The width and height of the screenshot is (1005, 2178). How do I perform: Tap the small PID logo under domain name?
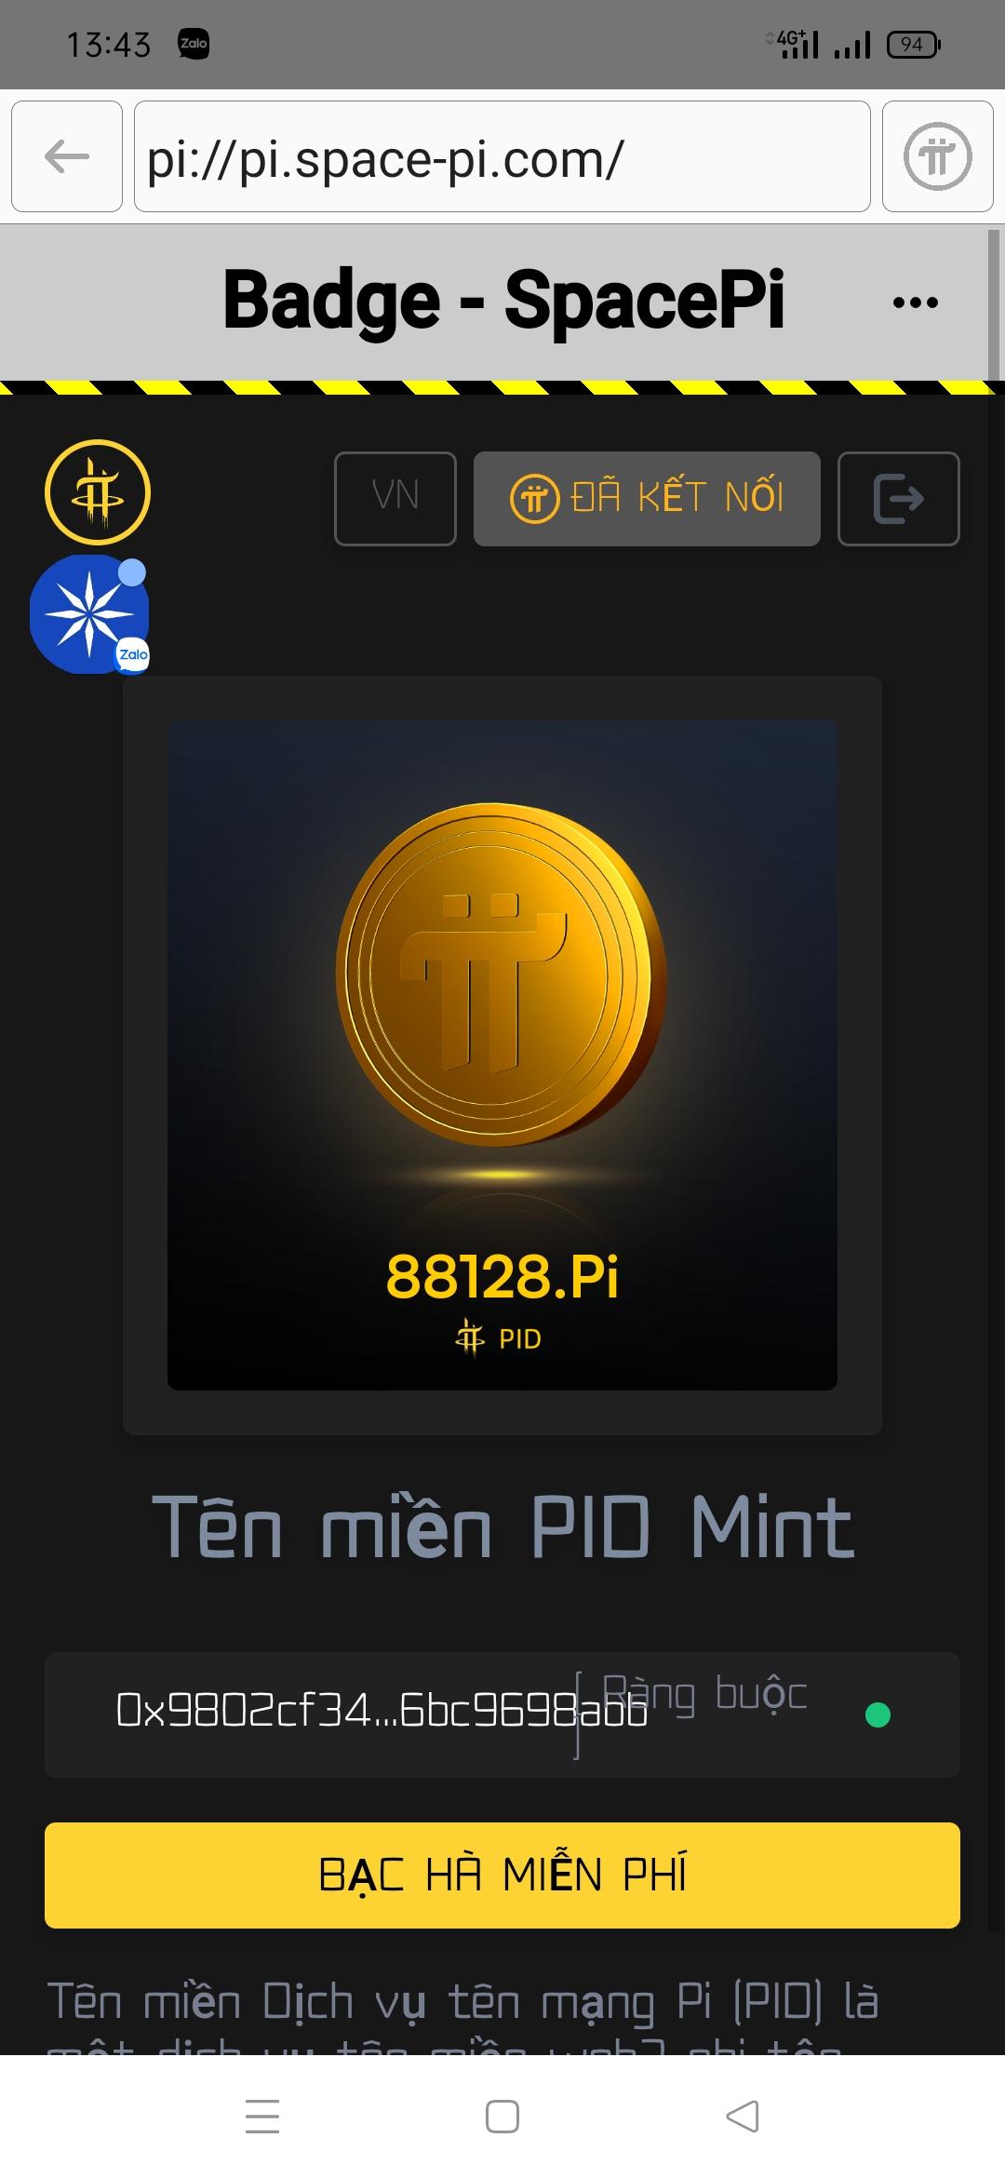pyautogui.click(x=470, y=1338)
